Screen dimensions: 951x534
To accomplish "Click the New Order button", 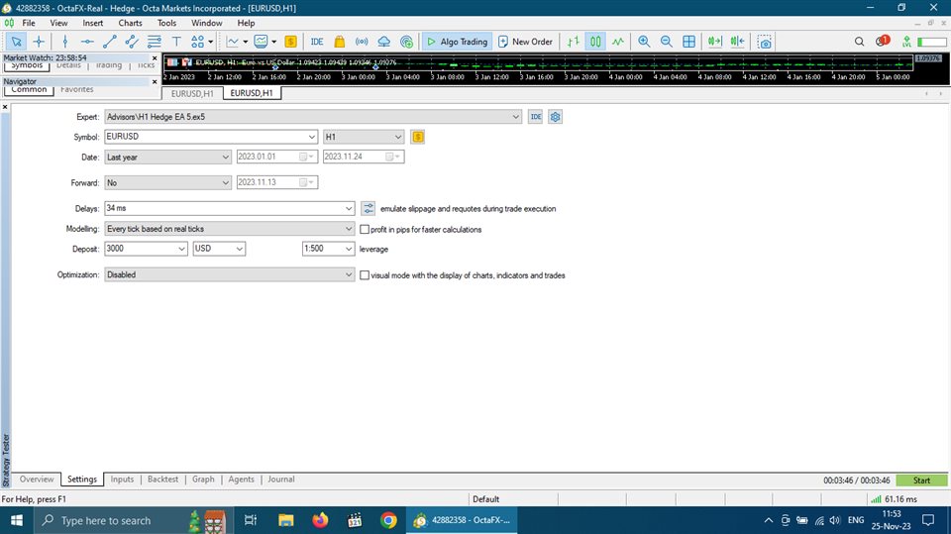I will [x=525, y=42].
